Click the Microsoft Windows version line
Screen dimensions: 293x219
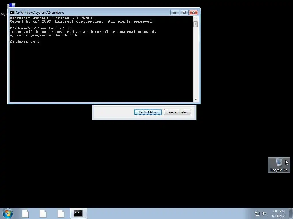pos(51,18)
